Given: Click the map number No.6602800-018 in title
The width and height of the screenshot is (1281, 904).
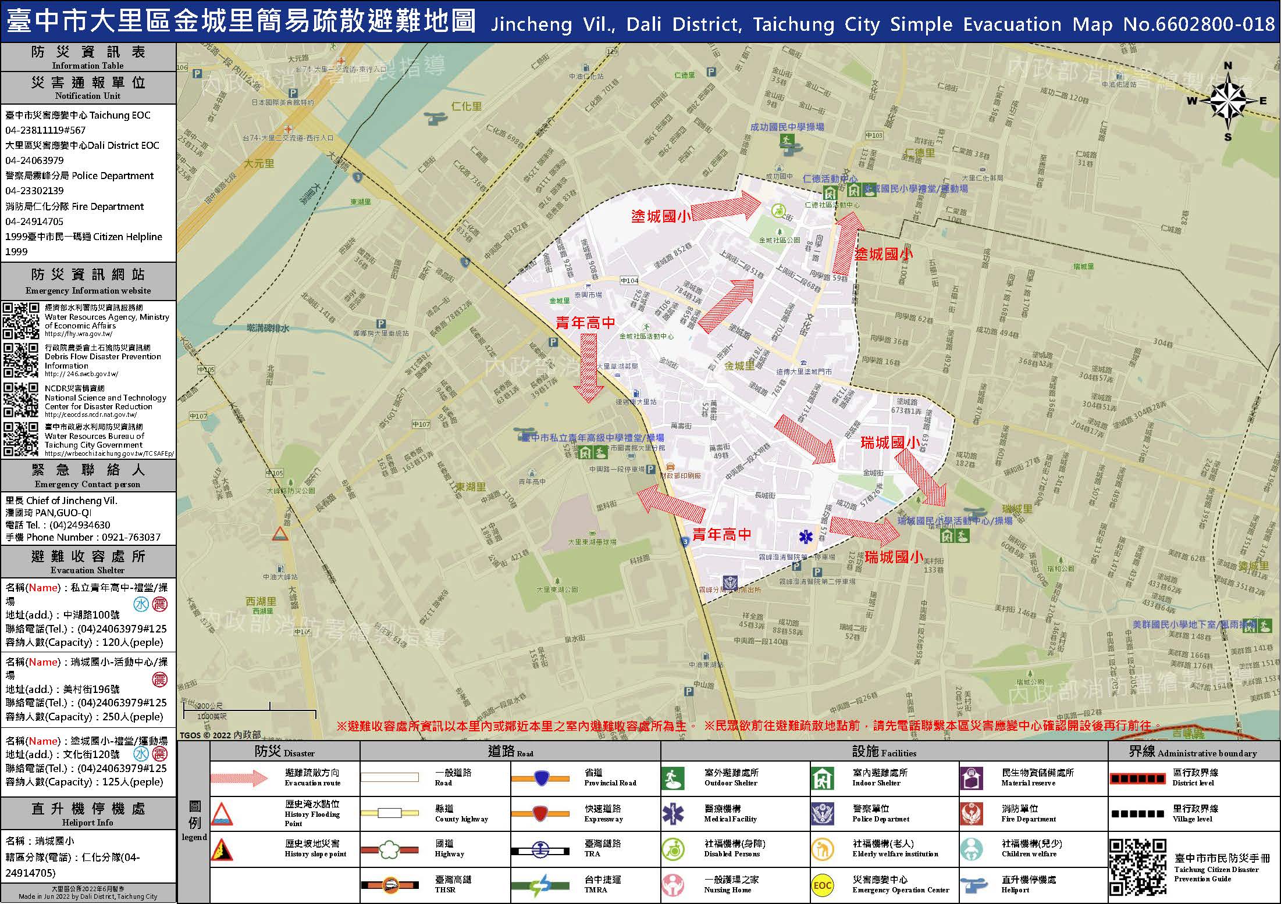Looking at the screenshot, I should [1200, 24].
